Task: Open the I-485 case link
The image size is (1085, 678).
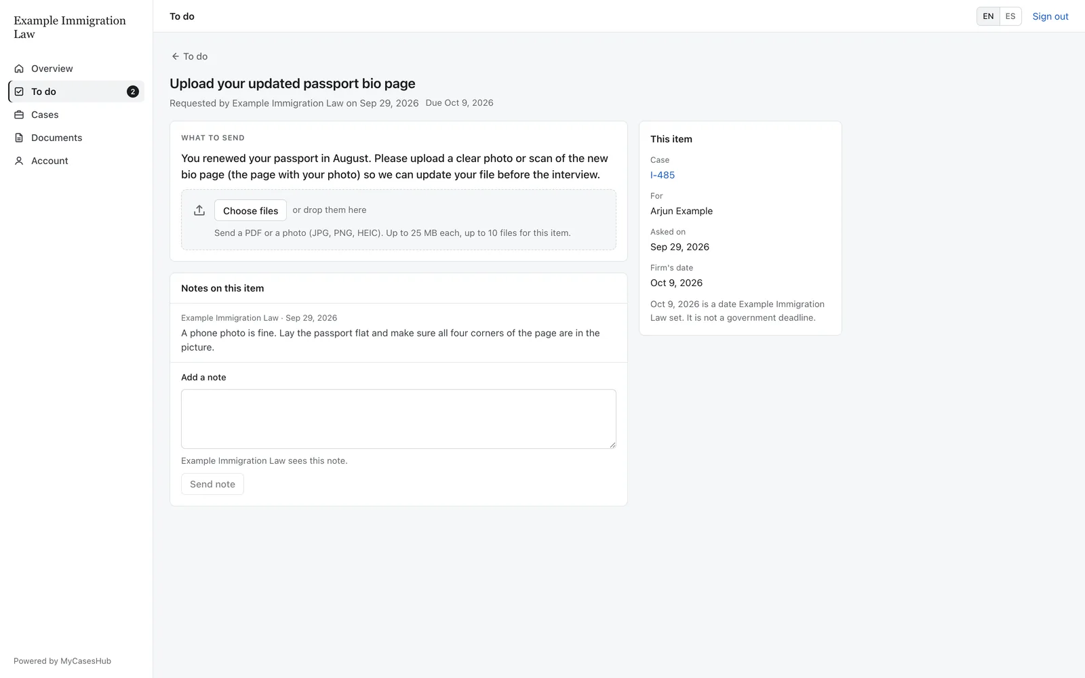Action: click(663, 175)
